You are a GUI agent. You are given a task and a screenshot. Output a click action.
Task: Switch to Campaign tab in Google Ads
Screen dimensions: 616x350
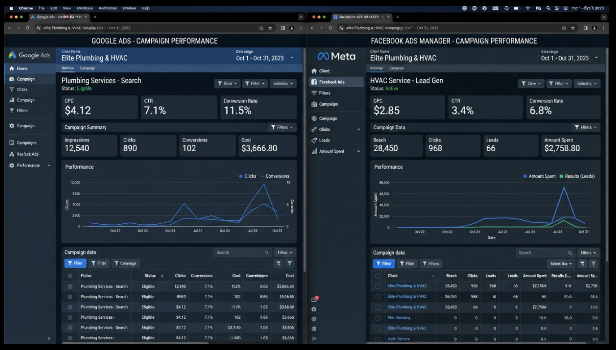click(x=87, y=68)
